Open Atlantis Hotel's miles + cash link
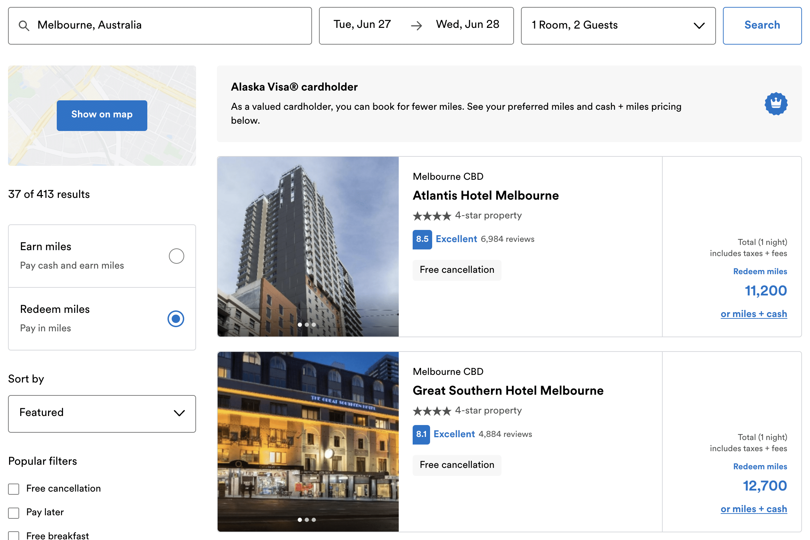This screenshot has height=540, width=810. pos(753,314)
